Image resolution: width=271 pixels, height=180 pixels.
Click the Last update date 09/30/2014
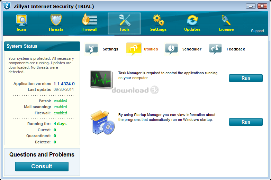click(64, 89)
